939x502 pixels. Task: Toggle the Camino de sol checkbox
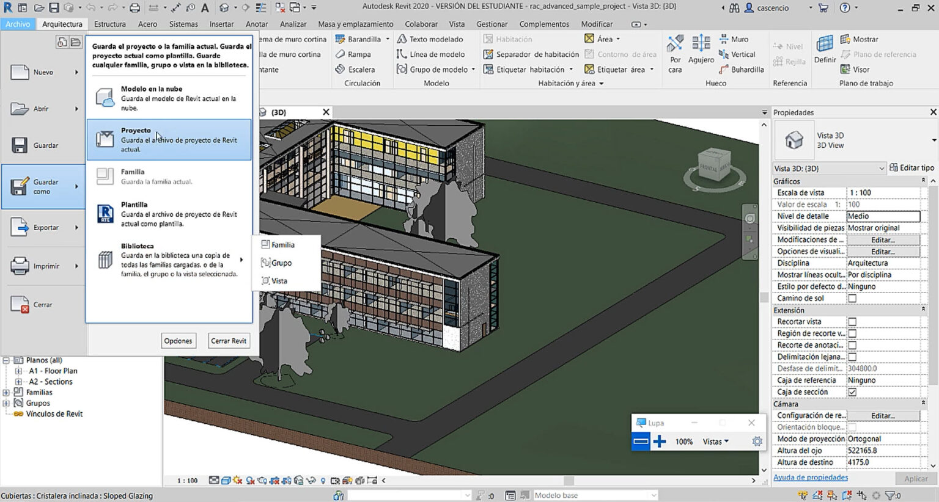[x=852, y=299]
